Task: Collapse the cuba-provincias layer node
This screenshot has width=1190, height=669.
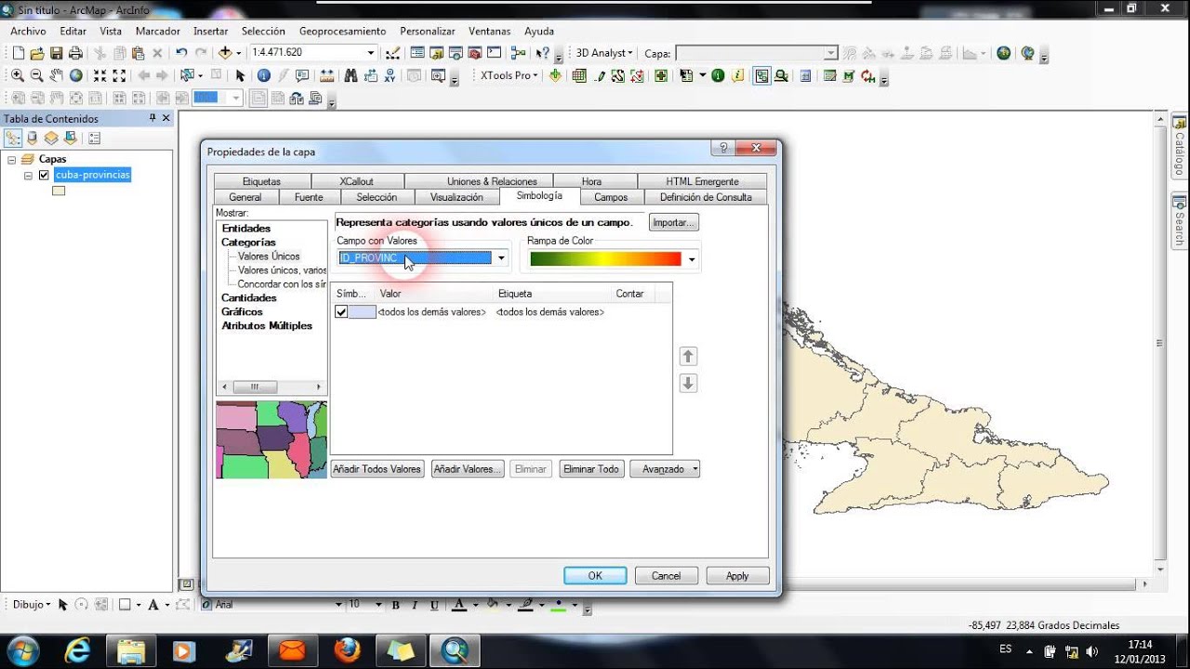Action: [29, 175]
